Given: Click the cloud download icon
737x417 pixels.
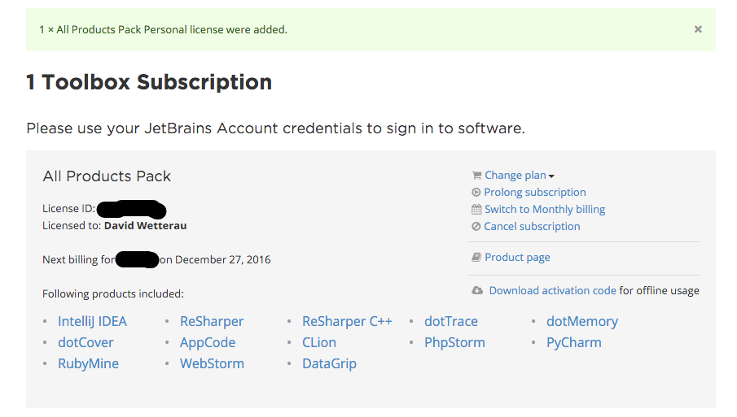Looking at the screenshot, I should point(477,291).
